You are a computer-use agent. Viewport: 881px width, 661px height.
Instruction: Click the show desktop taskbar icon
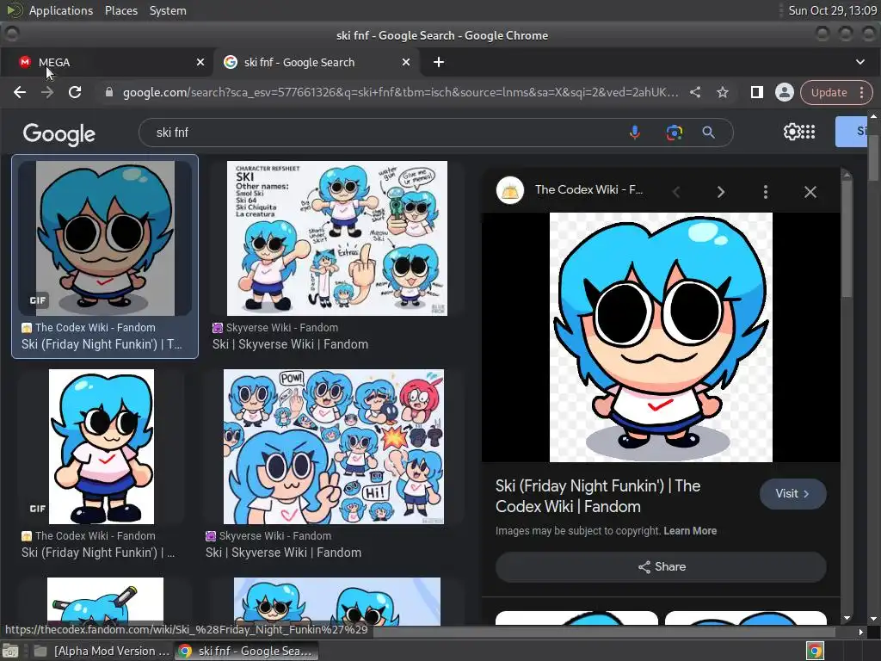10,651
